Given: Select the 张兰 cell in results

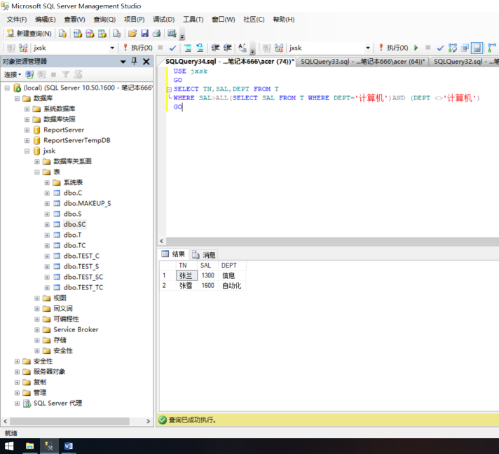Looking at the screenshot, I should 186,276.
